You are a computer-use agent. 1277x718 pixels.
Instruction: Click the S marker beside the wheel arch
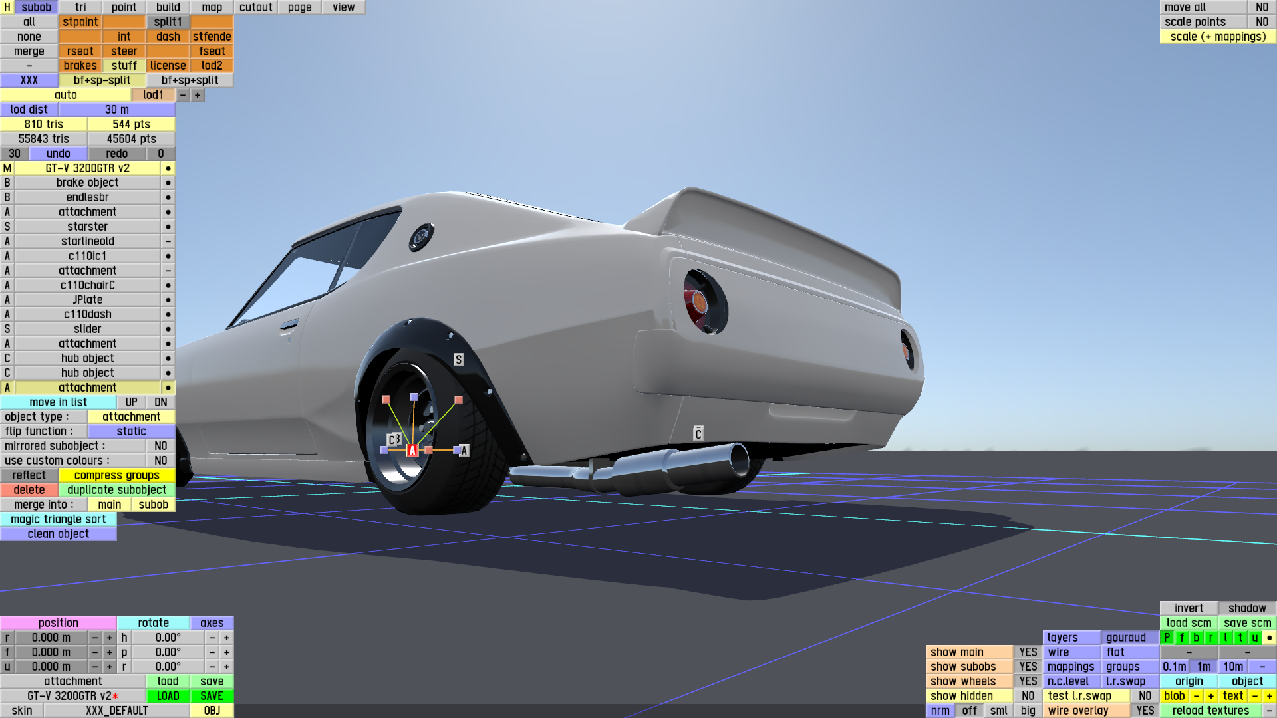(458, 360)
